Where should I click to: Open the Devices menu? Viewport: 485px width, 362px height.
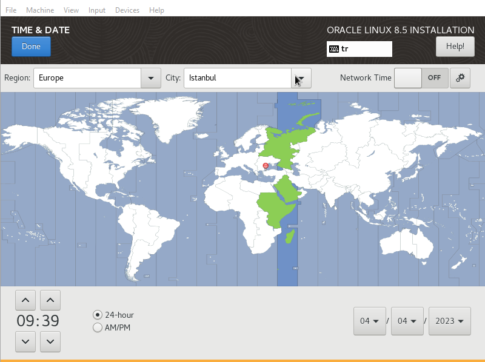127,10
